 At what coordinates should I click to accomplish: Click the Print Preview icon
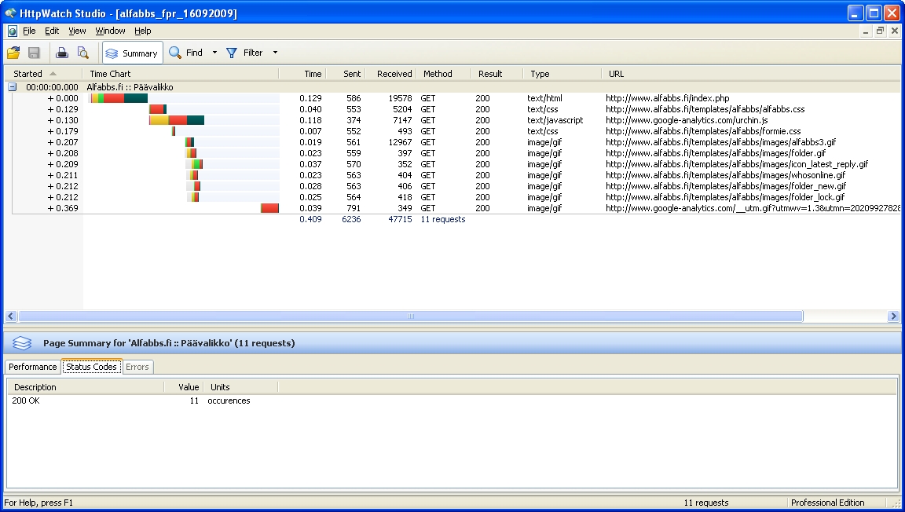point(82,53)
